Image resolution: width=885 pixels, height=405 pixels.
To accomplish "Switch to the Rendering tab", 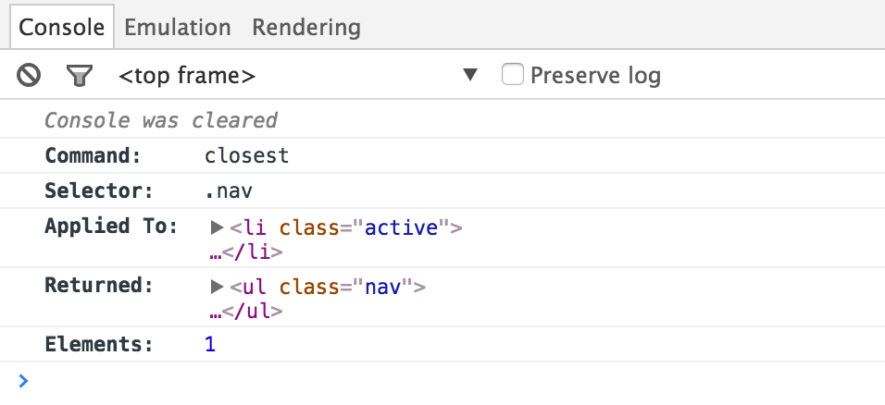I will [305, 27].
